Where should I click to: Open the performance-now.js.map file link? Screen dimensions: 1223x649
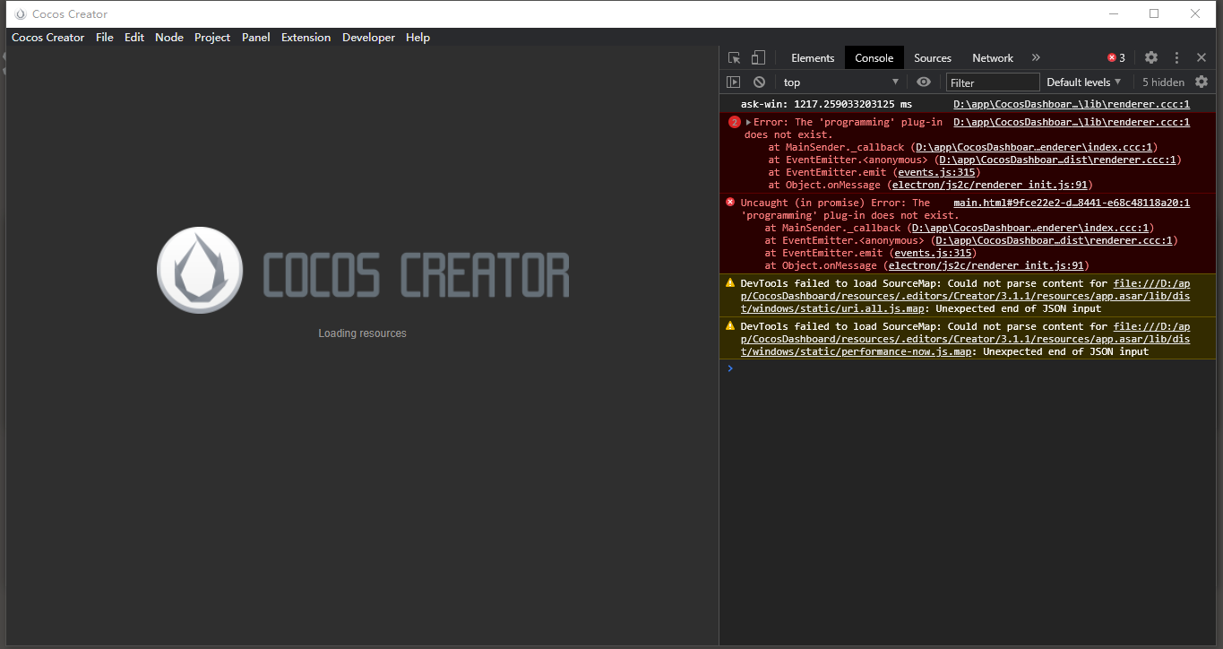pyautogui.click(x=966, y=339)
